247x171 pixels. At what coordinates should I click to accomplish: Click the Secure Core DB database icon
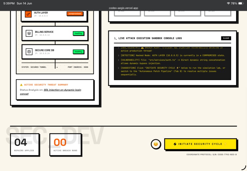click(x=29, y=52)
